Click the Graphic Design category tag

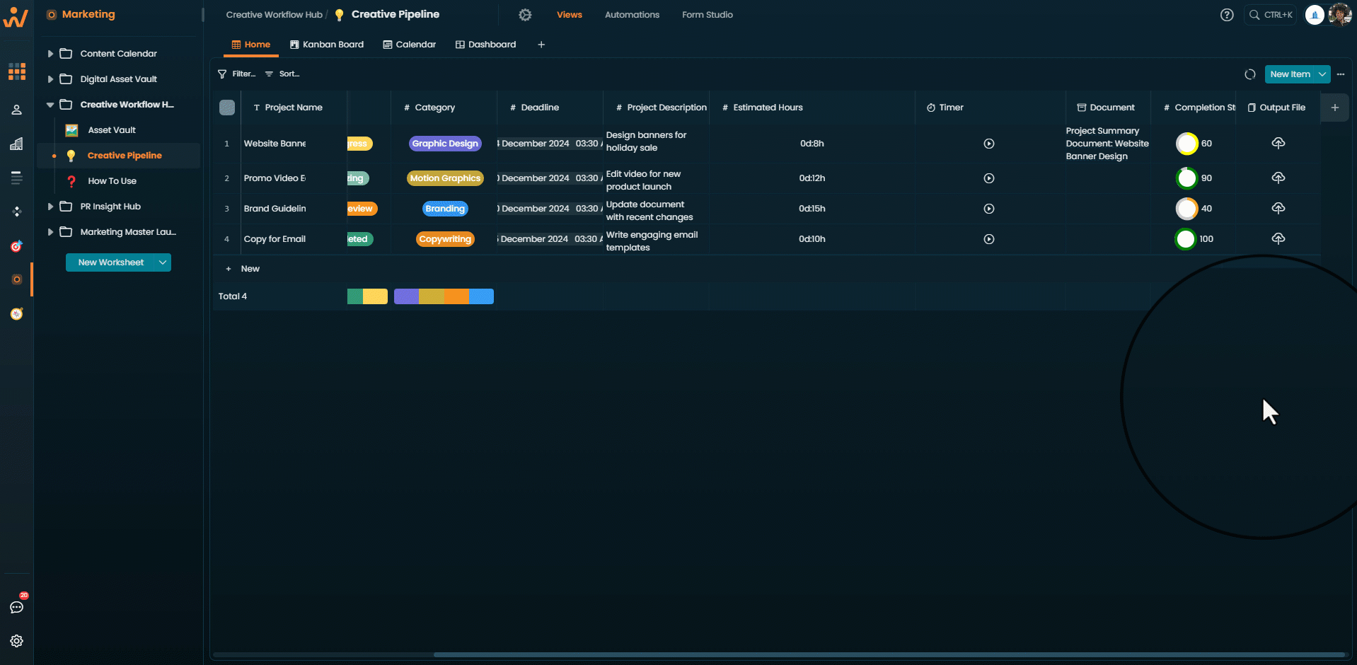tap(445, 144)
